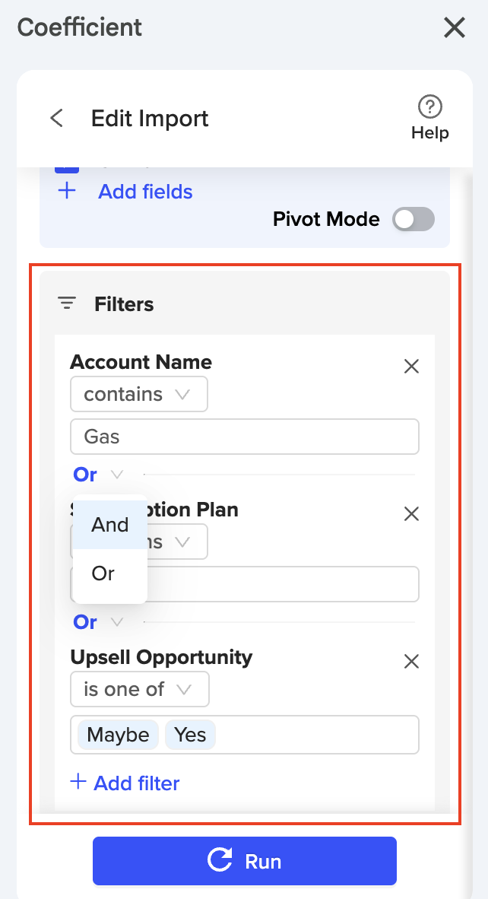Remove the Account Name filter
Screen dimensions: 488x899
tap(411, 367)
